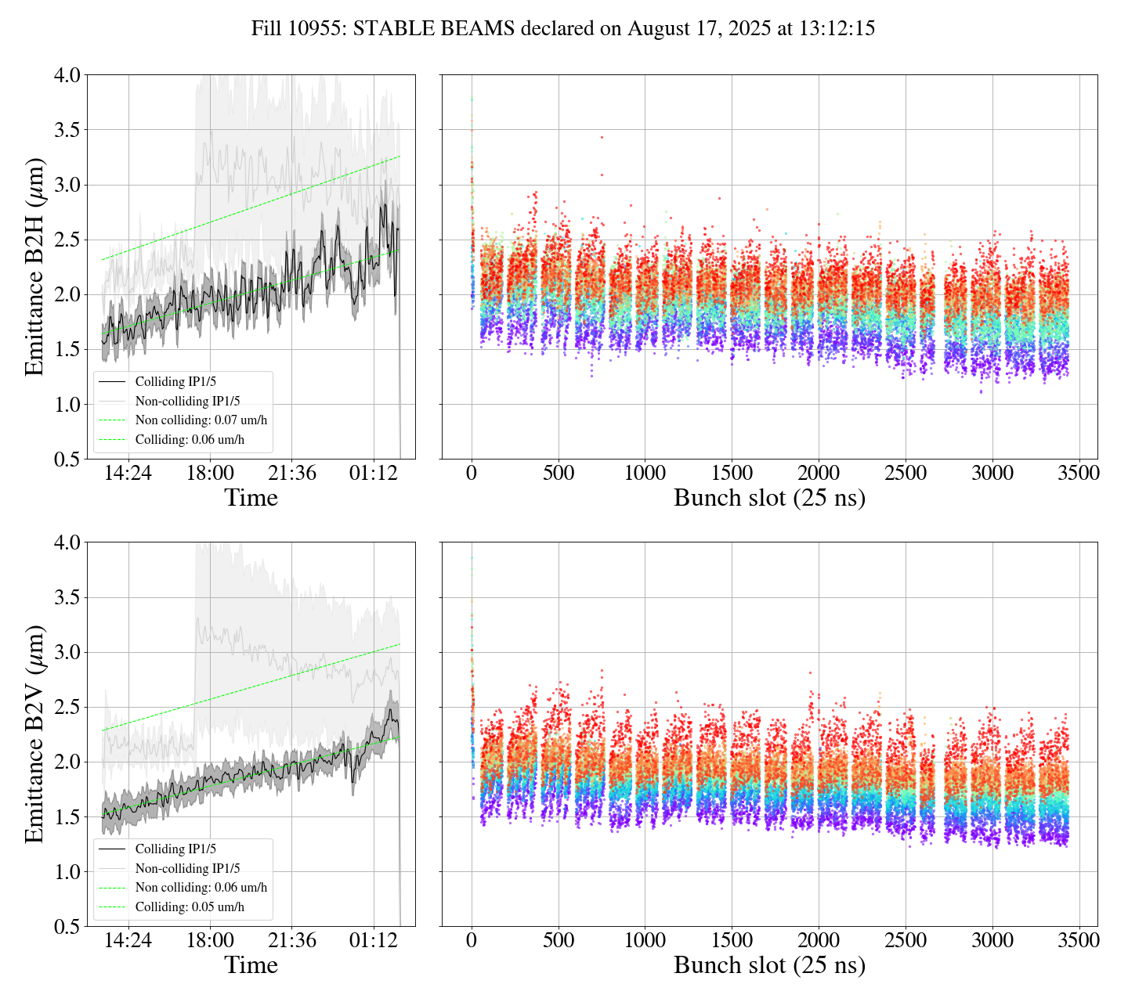This screenshot has width=1128, height=1002.
Task: Click the '2000' bunch slot tick in top scatter
Action: point(819,474)
